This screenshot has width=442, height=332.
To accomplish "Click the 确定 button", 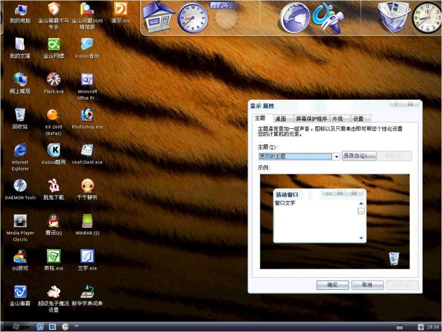I will point(333,285).
